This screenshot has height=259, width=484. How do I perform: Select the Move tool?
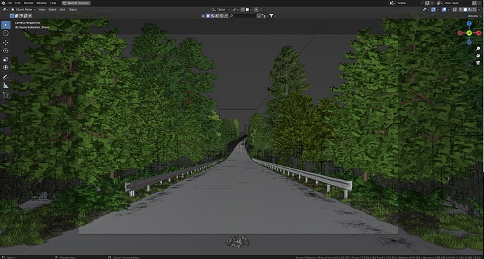click(x=6, y=42)
